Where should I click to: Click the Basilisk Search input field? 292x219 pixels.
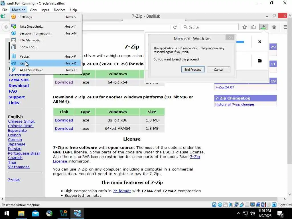(x=210, y=27)
